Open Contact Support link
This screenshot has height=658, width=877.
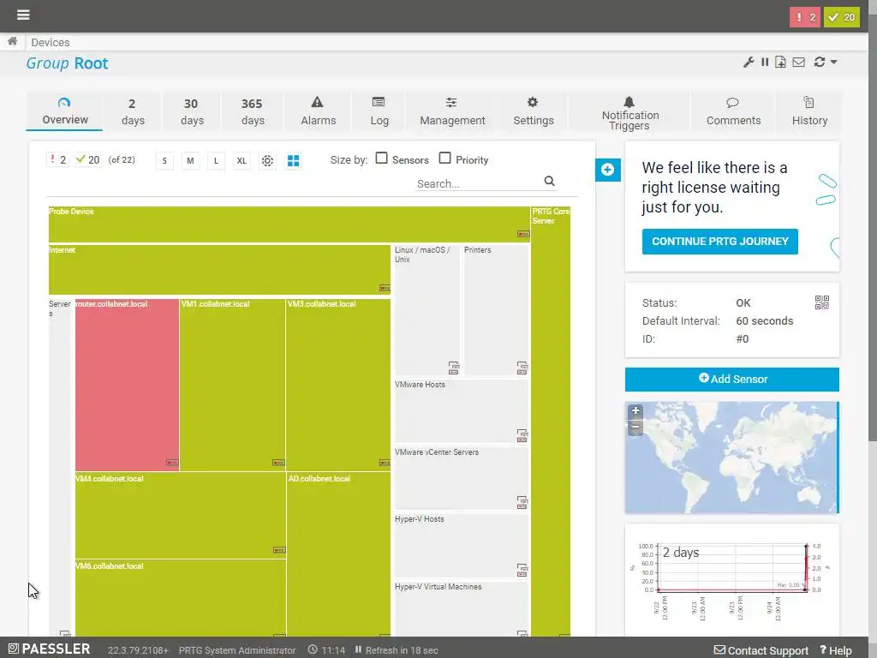point(761,650)
